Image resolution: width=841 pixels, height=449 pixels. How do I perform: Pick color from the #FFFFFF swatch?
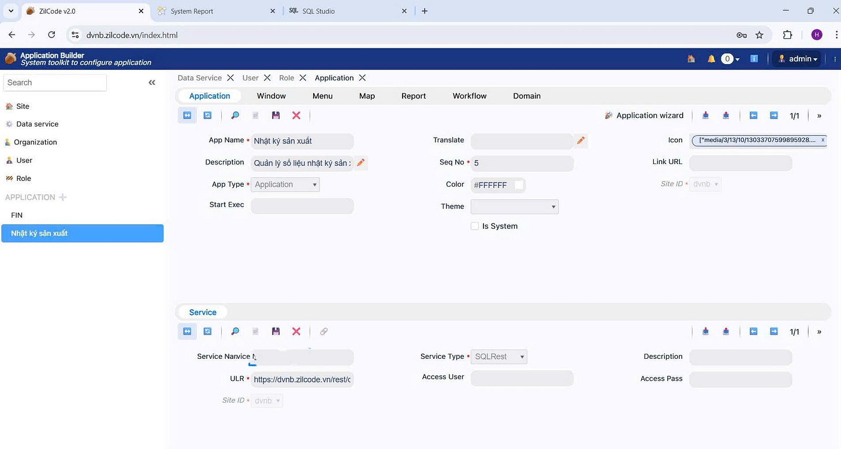[x=519, y=185]
